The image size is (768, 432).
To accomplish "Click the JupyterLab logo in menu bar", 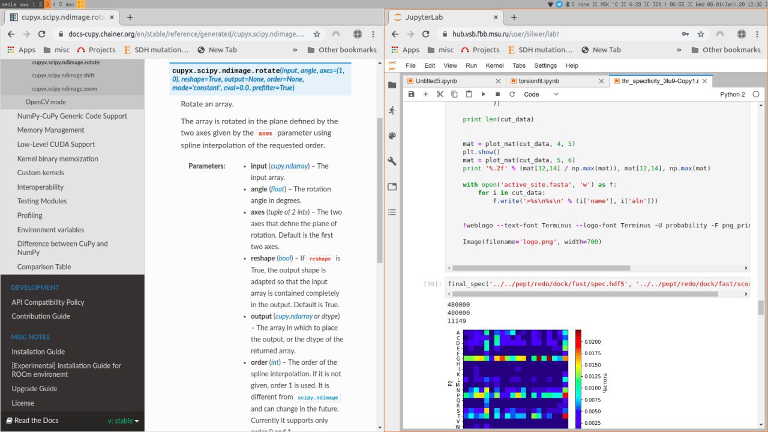I will (x=392, y=65).
